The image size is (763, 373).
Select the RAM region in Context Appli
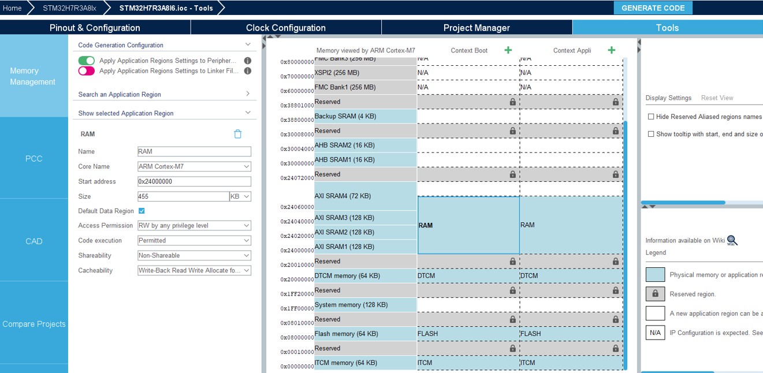click(x=571, y=225)
